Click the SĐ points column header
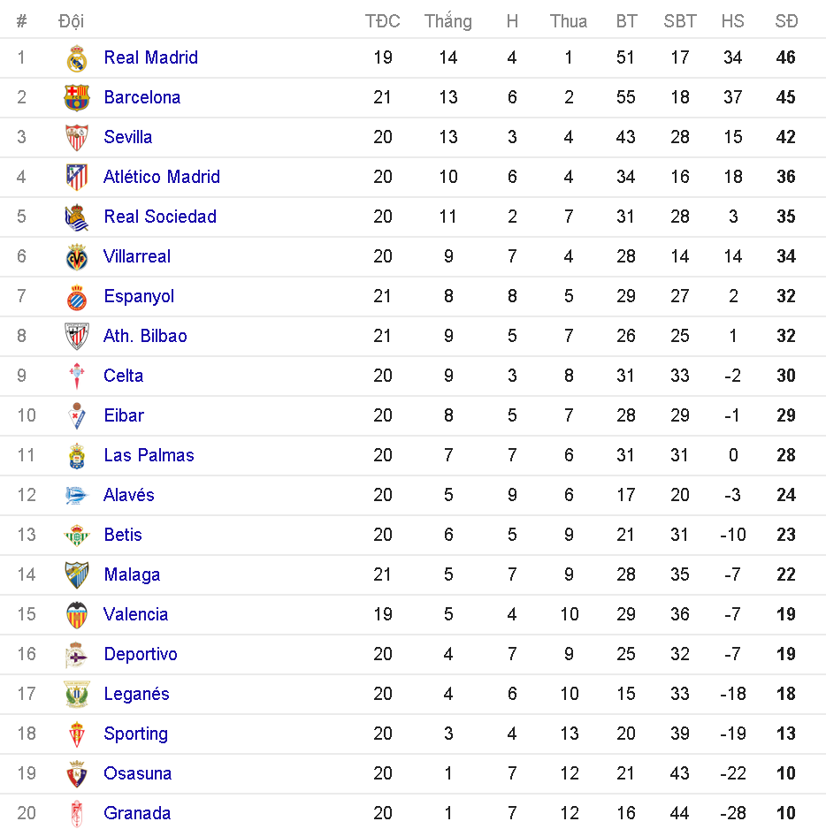 pyautogui.click(x=786, y=21)
